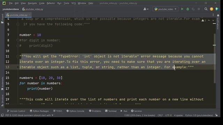Start debugging with the green bug icon

pyautogui.click(x=188, y=9)
